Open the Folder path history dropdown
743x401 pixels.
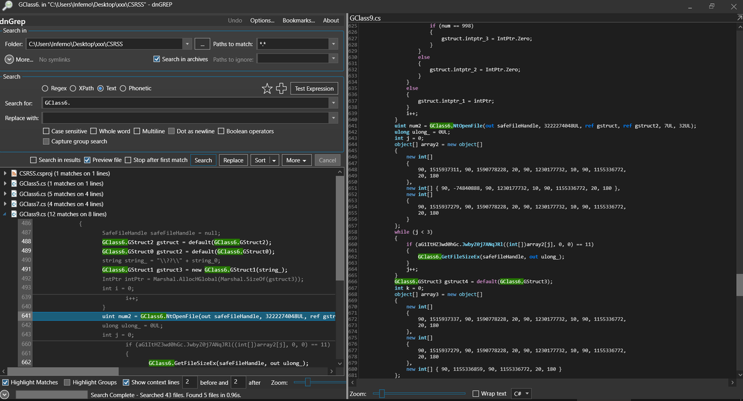tap(187, 44)
